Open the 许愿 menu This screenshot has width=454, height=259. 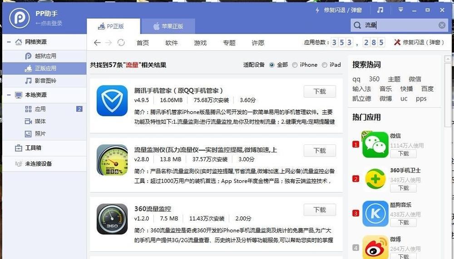coord(258,43)
